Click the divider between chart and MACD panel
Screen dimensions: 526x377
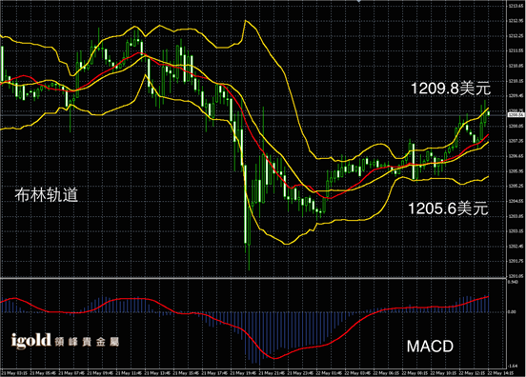pos(253,278)
